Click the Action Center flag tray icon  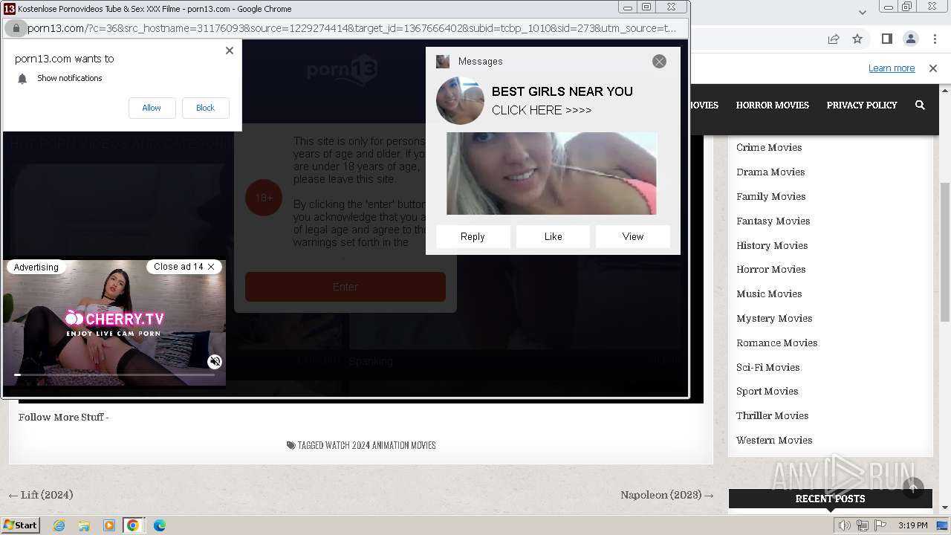879,525
